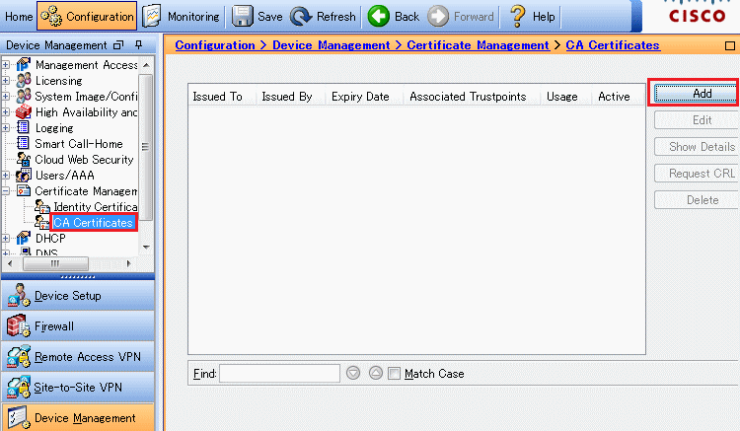Sort by the Expiry Date column
This screenshot has height=431, width=740.
(360, 97)
